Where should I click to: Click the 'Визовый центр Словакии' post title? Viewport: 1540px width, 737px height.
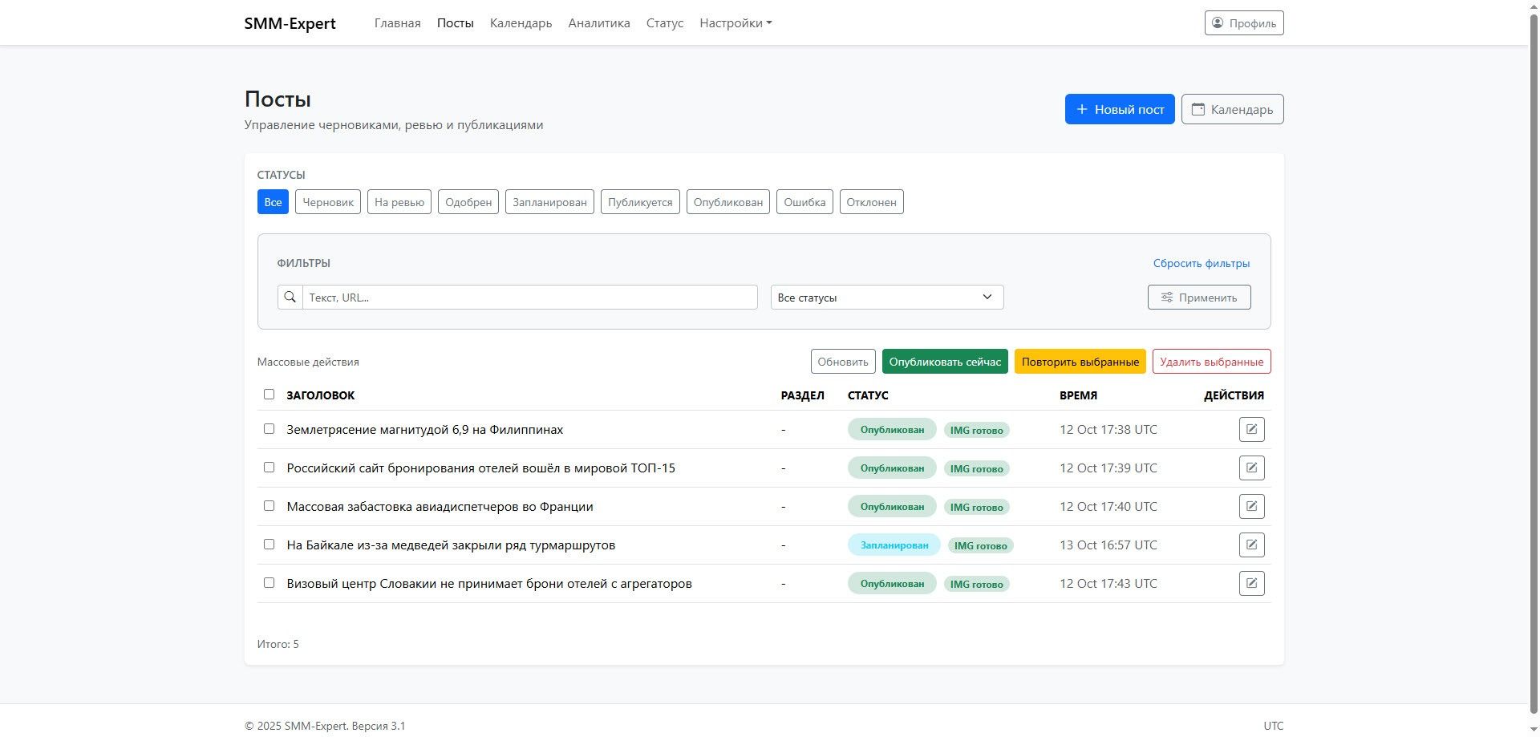[489, 584]
